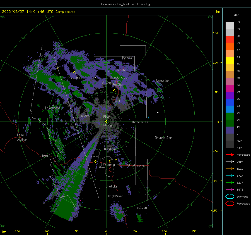Select the Okotoks label
Image resolution: width=251 pixels, height=235 pixels.
(x=112, y=186)
